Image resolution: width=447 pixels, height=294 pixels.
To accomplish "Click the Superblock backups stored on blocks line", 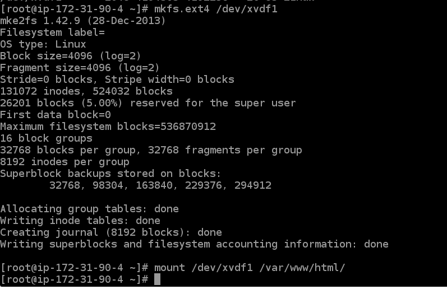I will coord(110,174).
